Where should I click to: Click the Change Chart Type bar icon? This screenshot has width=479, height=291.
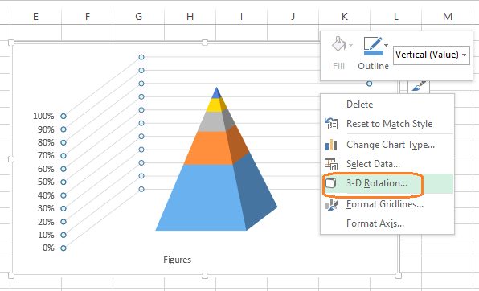[331, 145]
